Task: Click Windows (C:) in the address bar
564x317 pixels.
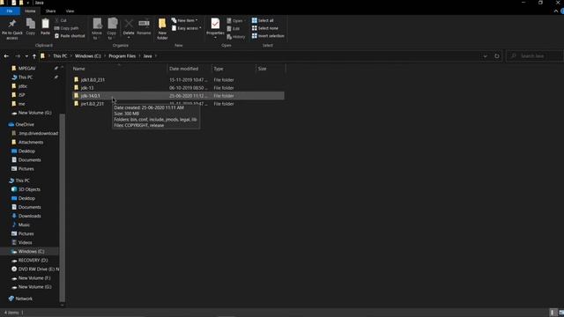Action: coord(88,56)
